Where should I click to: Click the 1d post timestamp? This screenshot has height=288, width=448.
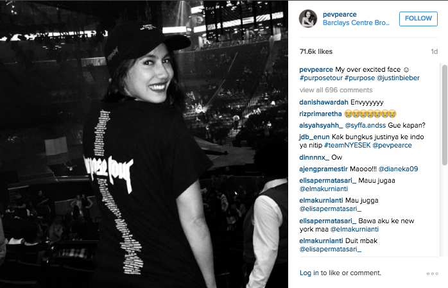coord(435,52)
